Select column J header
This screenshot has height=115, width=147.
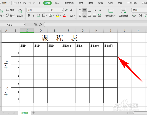pyautogui.click(x=124, y=31)
